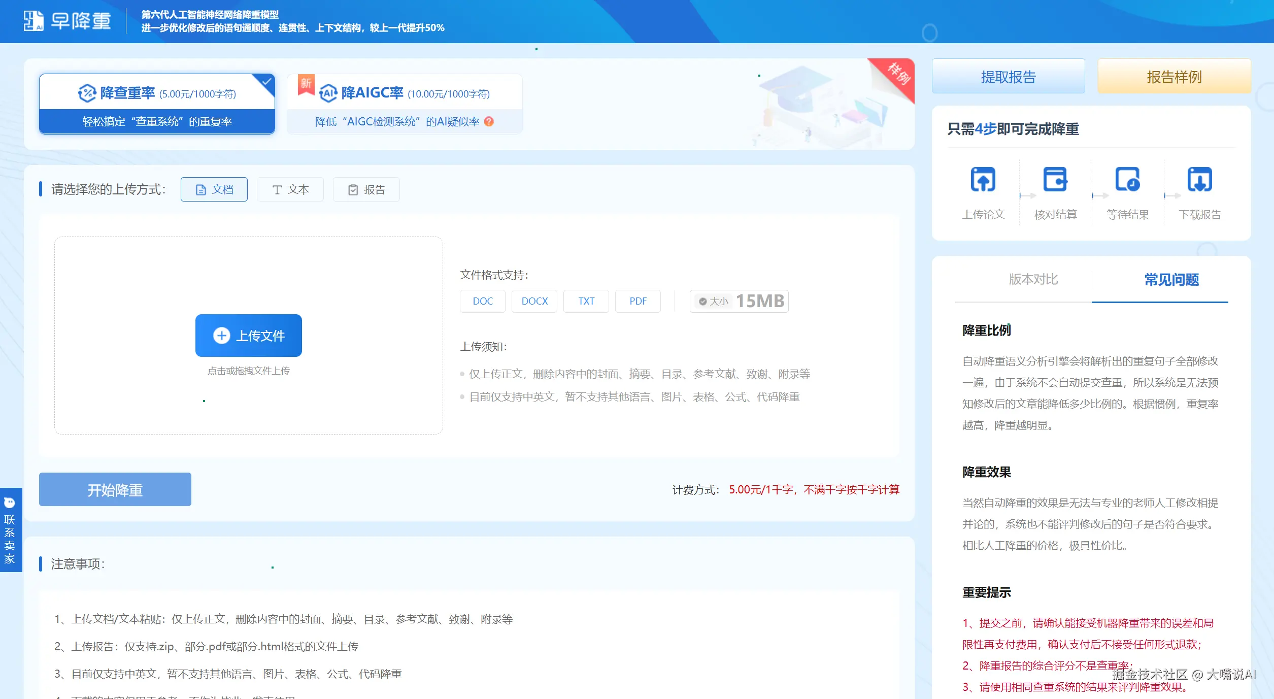Open the 提取报告 button
The width and height of the screenshot is (1274, 699).
click(1008, 77)
